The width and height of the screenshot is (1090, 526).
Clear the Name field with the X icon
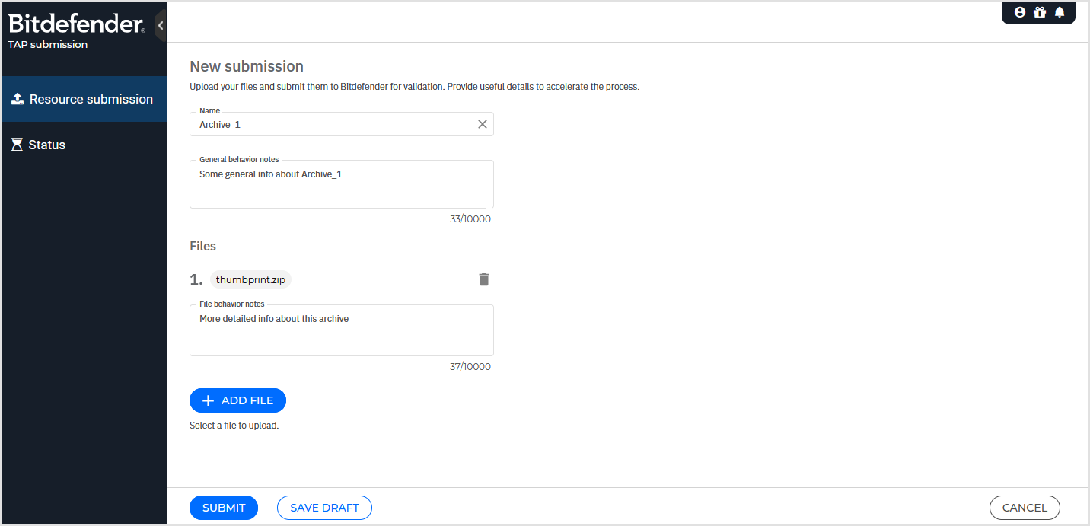pos(482,123)
